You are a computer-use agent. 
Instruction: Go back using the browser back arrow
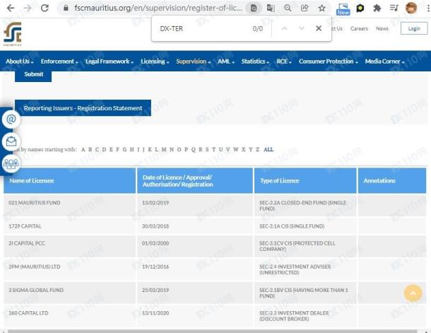[11, 8]
